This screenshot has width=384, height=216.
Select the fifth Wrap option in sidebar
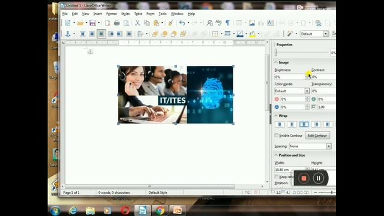328,124
